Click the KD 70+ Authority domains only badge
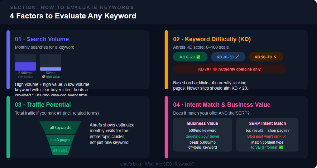 (229, 69)
